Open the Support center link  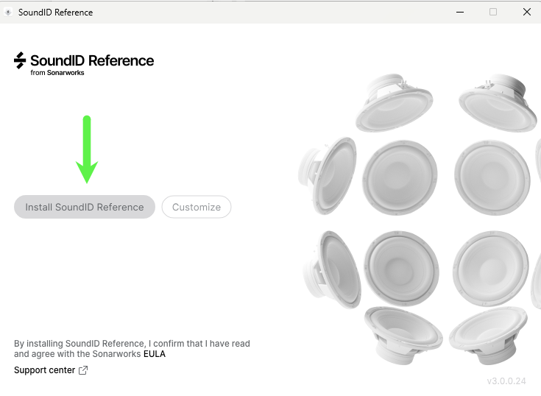pos(44,370)
